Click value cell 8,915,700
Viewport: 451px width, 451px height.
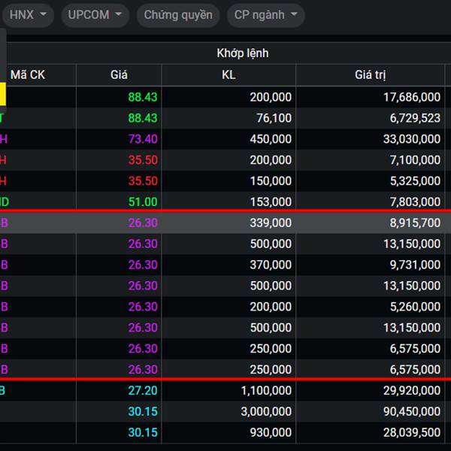pos(415,223)
